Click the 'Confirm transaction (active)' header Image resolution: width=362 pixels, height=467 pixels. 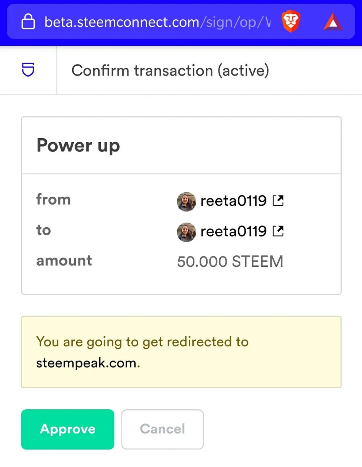pyautogui.click(x=170, y=70)
